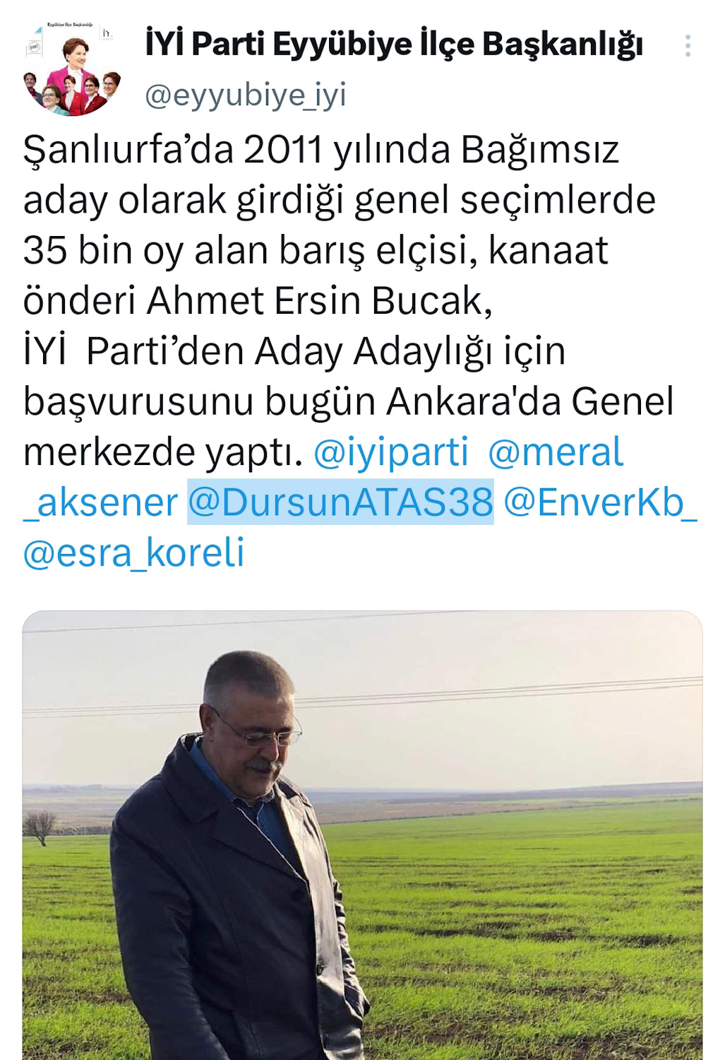Open the tweet's three-dot more options menu
The image size is (725, 1060).
coord(688,46)
